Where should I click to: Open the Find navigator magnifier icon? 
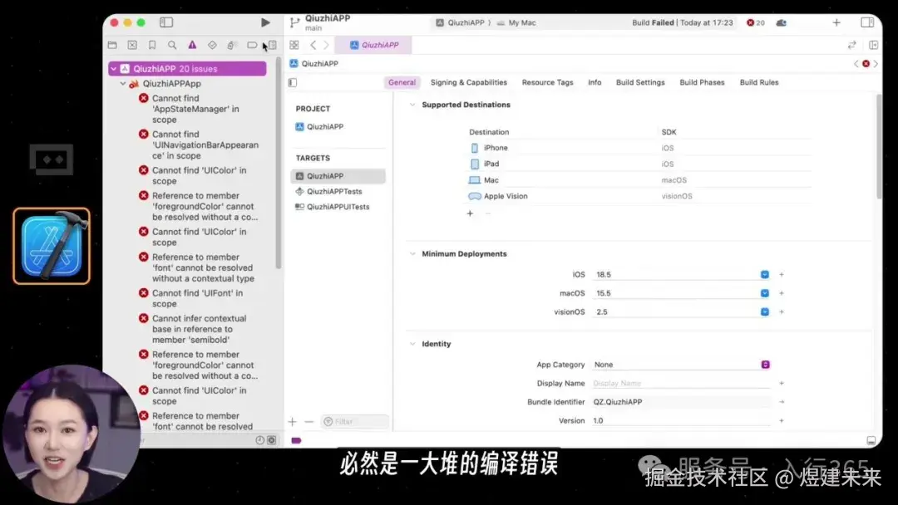click(172, 45)
